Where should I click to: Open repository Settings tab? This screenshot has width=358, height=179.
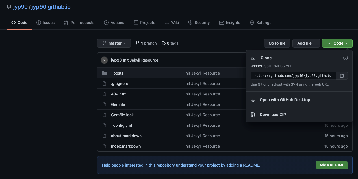[261, 23]
